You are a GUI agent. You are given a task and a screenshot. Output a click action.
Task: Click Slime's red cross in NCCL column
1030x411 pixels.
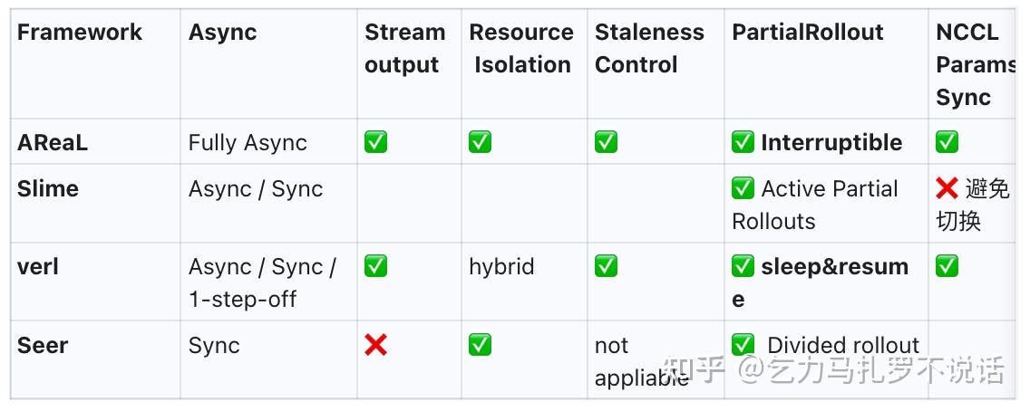pyautogui.click(x=947, y=188)
